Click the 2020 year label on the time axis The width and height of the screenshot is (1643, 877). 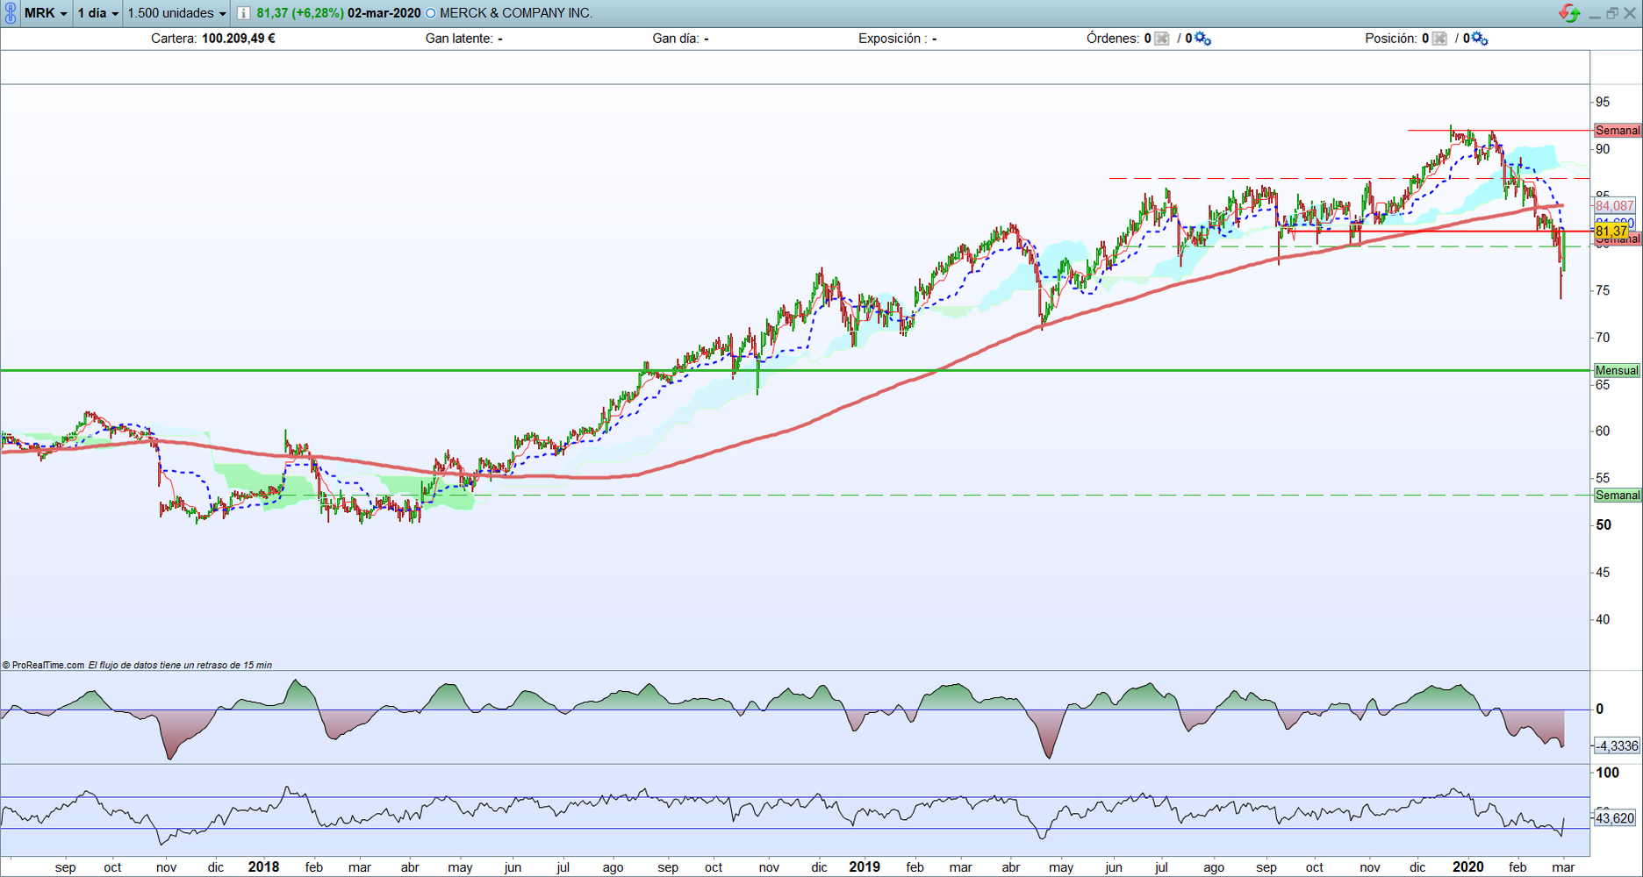pos(1468,867)
